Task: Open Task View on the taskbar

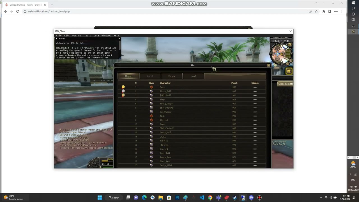Action: 128,198
